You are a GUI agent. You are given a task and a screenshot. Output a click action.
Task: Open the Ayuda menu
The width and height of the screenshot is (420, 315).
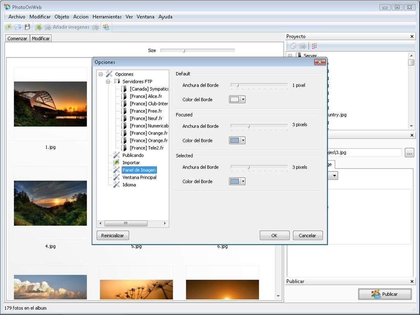[165, 16]
